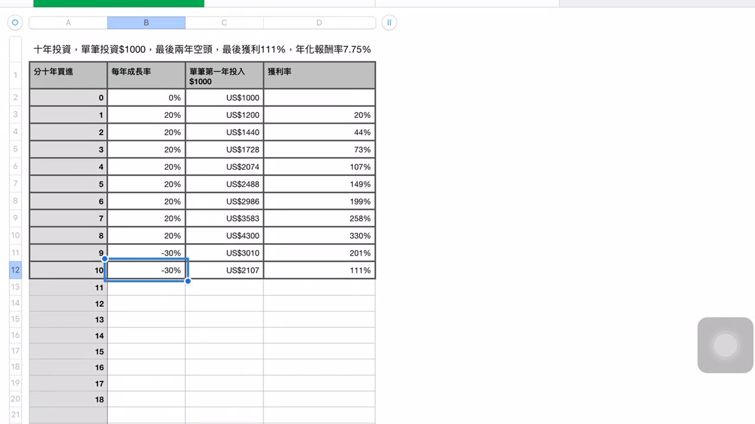Select row 11 header number
Screen dimensions: 755x424
click(15, 253)
